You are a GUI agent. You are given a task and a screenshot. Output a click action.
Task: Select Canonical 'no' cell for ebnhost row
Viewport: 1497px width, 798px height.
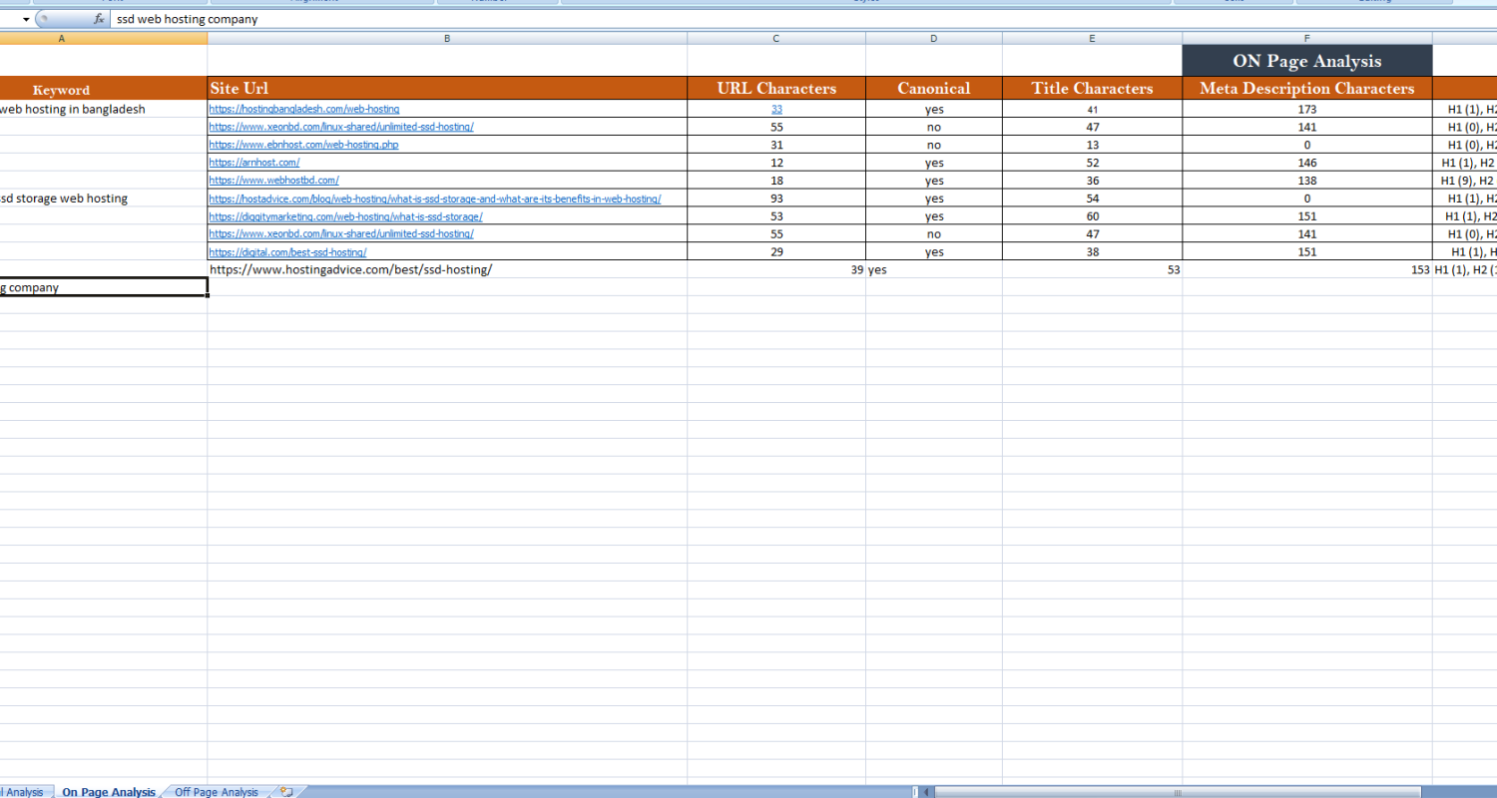coord(934,145)
